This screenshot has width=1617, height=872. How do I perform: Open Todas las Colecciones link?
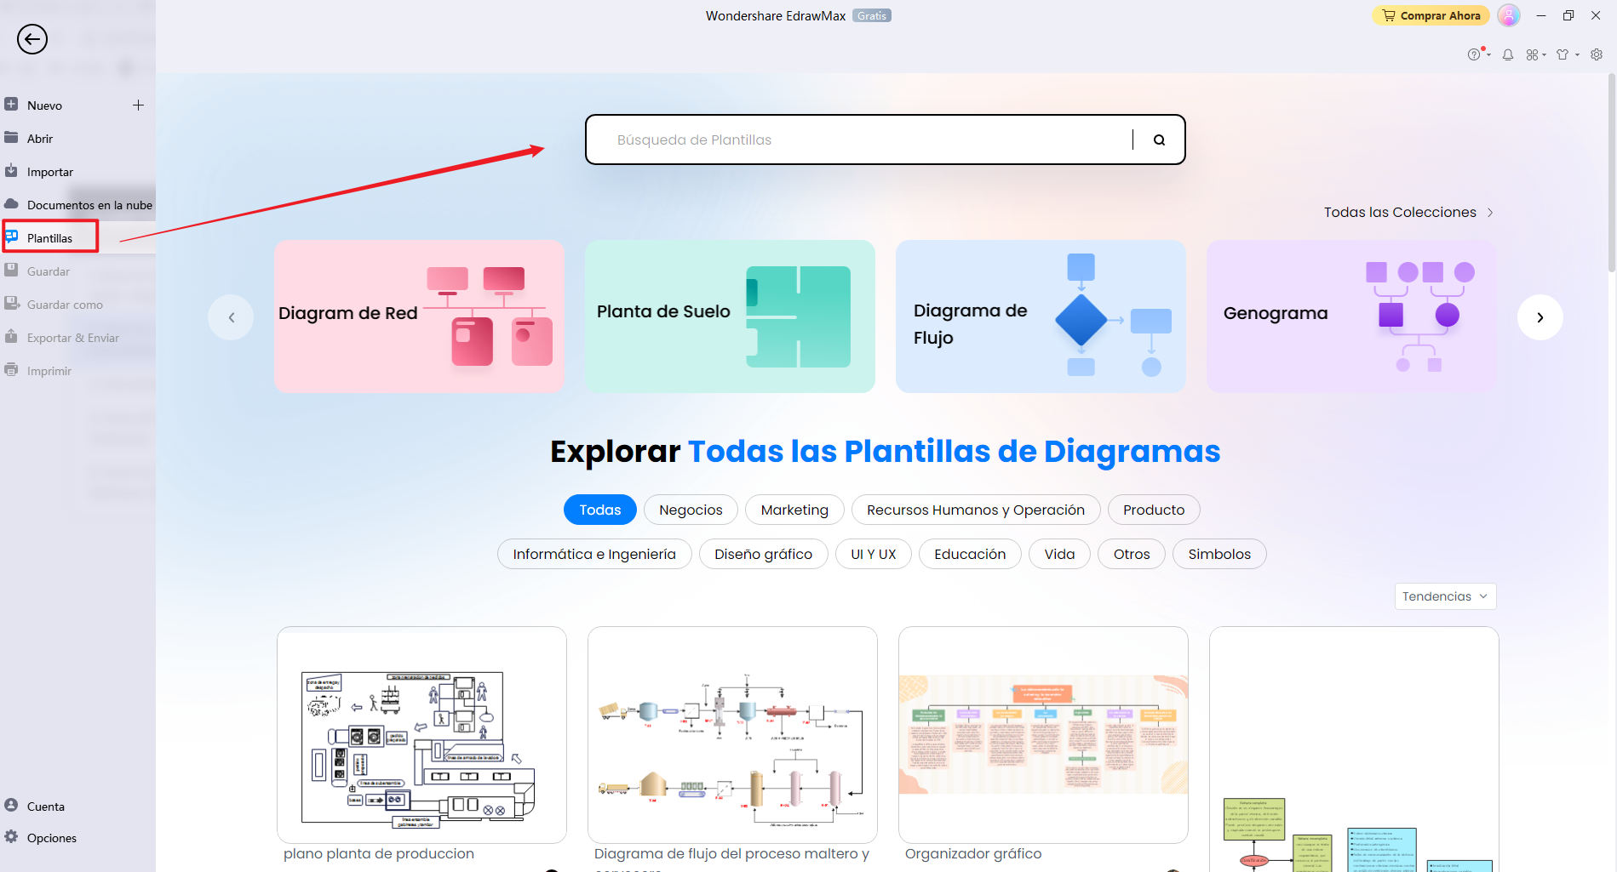coord(1401,212)
